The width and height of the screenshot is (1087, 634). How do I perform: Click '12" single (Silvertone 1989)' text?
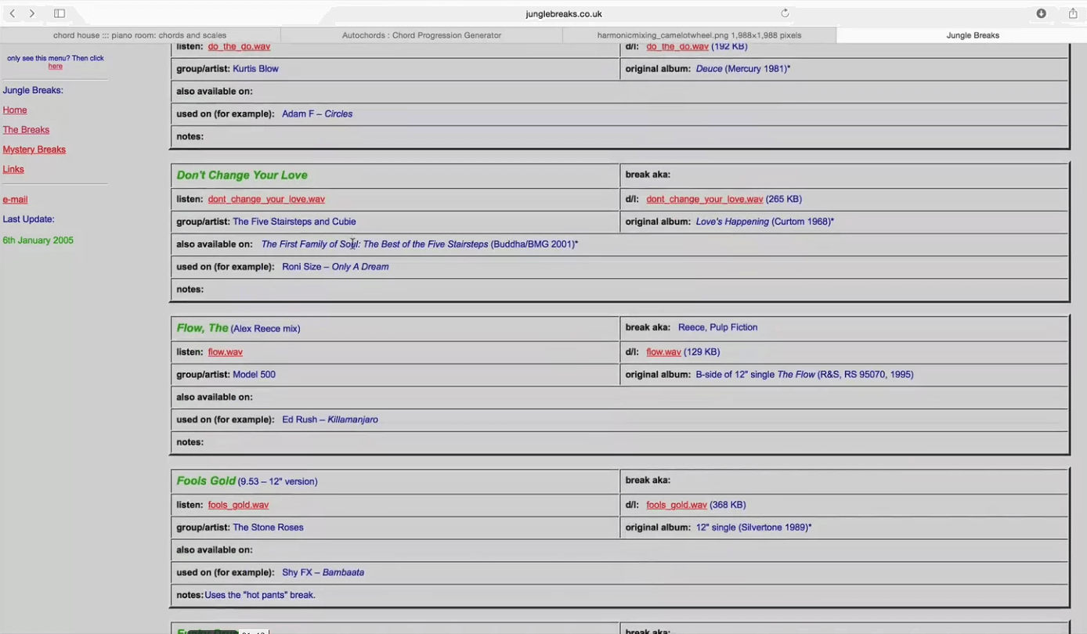click(753, 528)
